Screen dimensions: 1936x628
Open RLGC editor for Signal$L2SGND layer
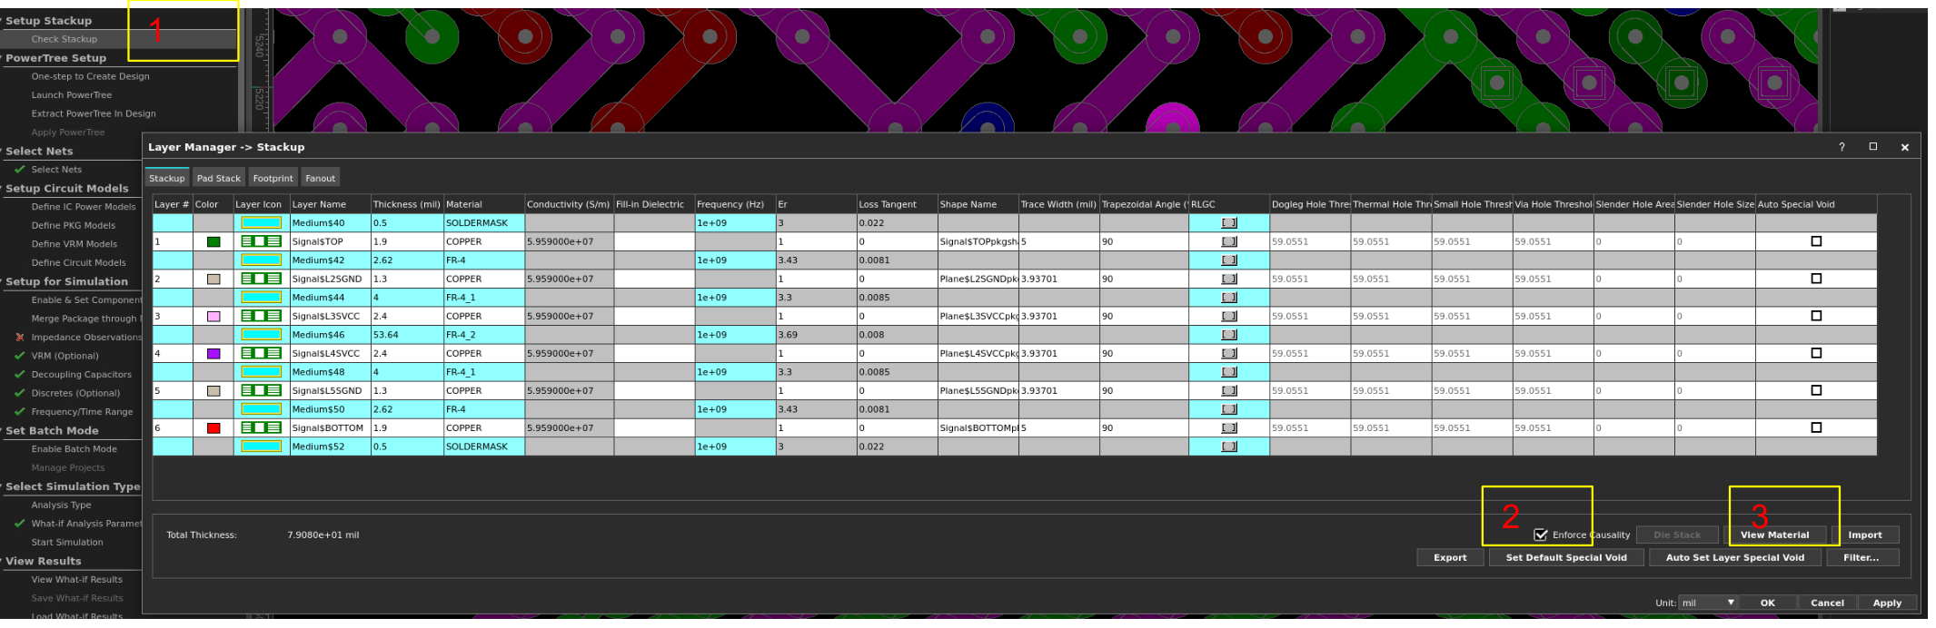(1229, 279)
